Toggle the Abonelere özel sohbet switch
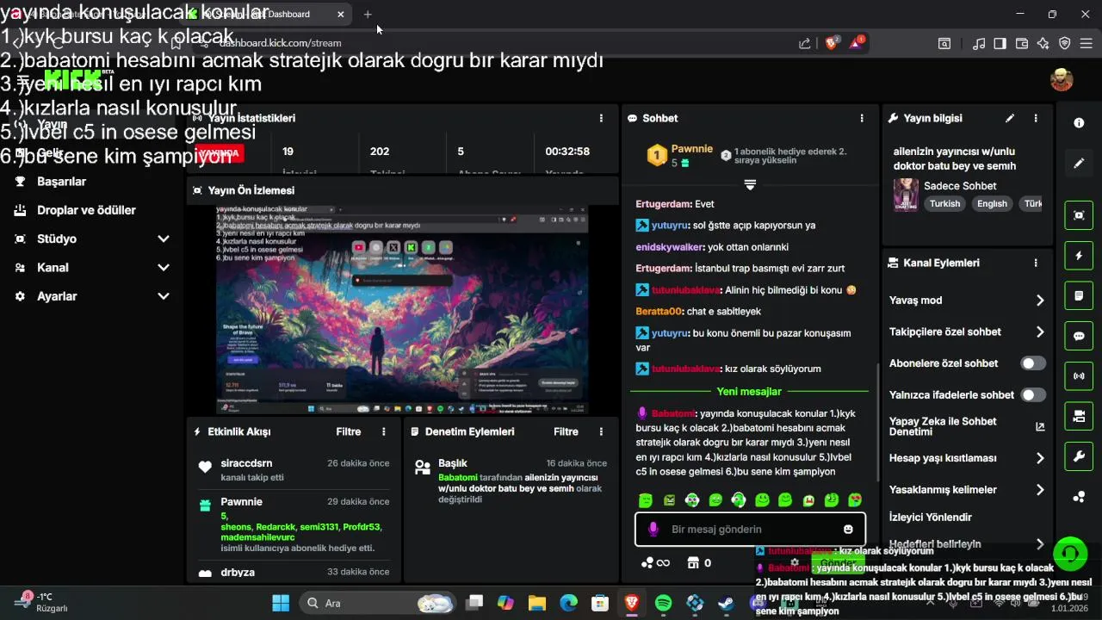This screenshot has height=620, width=1102. [1033, 363]
